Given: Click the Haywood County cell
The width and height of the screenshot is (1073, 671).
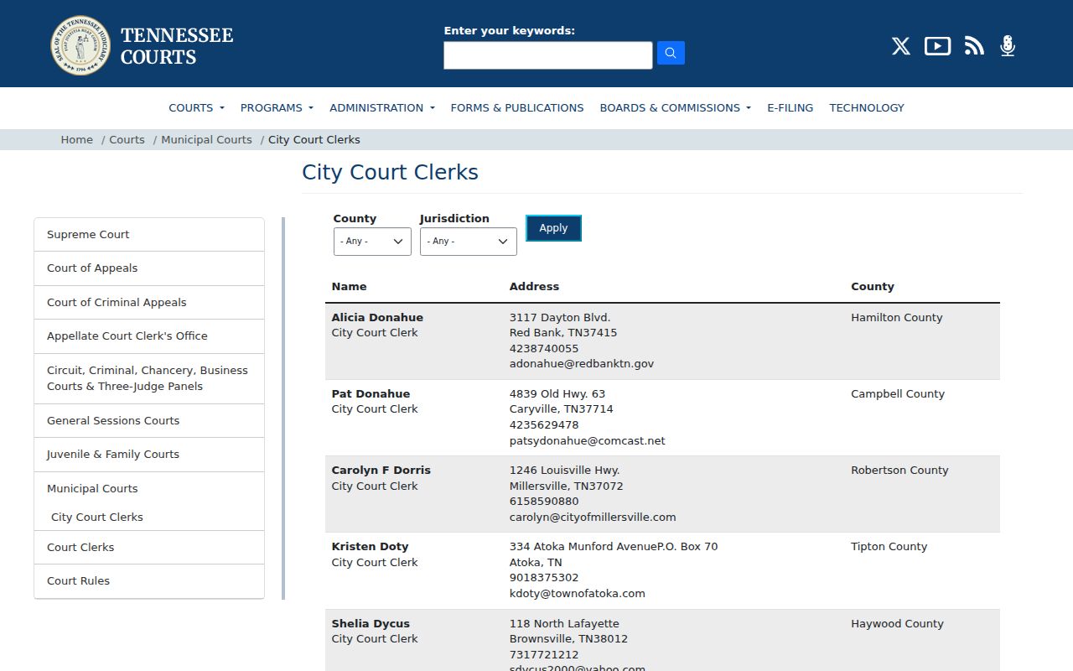Looking at the screenshot, I should 897,624.
